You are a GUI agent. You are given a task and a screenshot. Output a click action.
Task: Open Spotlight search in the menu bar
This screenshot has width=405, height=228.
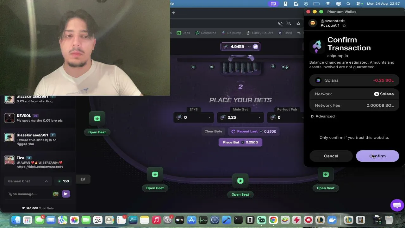click(348, 4)
